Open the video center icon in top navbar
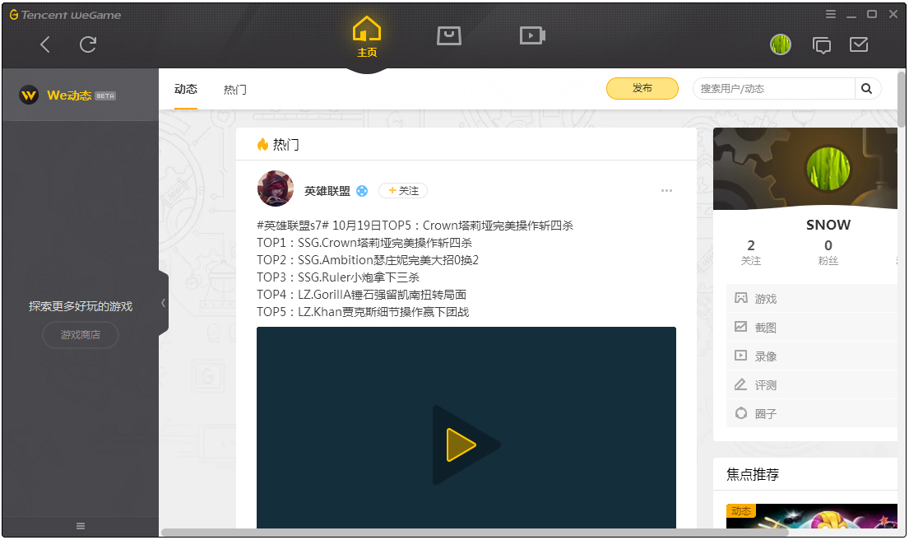 click(531, 36)
